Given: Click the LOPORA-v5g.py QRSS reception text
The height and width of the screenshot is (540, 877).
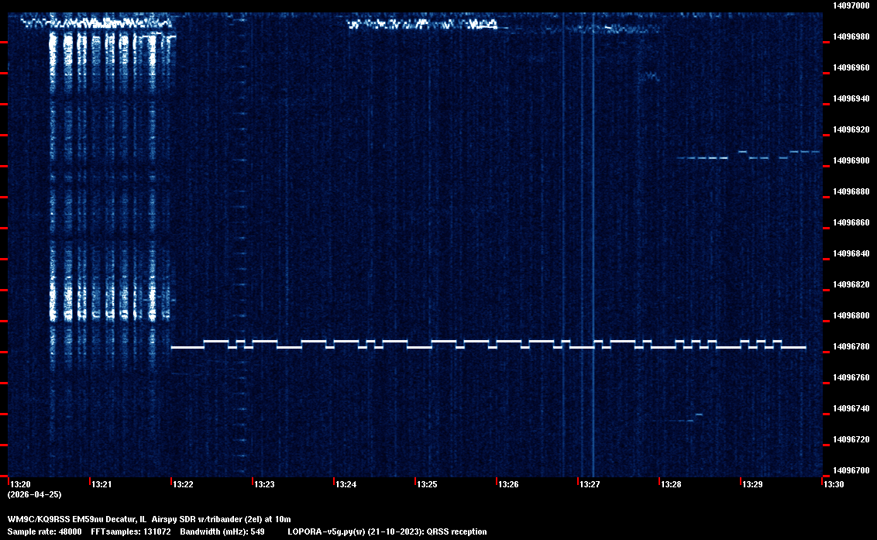Looking at the screenshot, I should [387, 531].
